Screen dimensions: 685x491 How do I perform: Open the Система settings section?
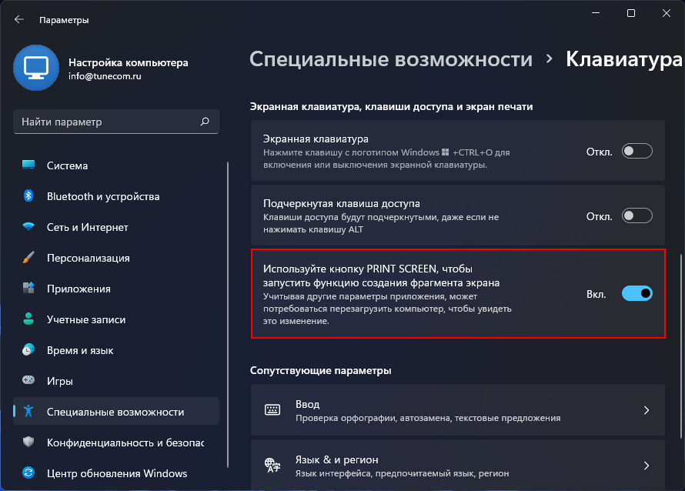click(x=116, y=165)
